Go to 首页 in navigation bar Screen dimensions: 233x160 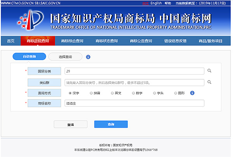coord(11,41)
